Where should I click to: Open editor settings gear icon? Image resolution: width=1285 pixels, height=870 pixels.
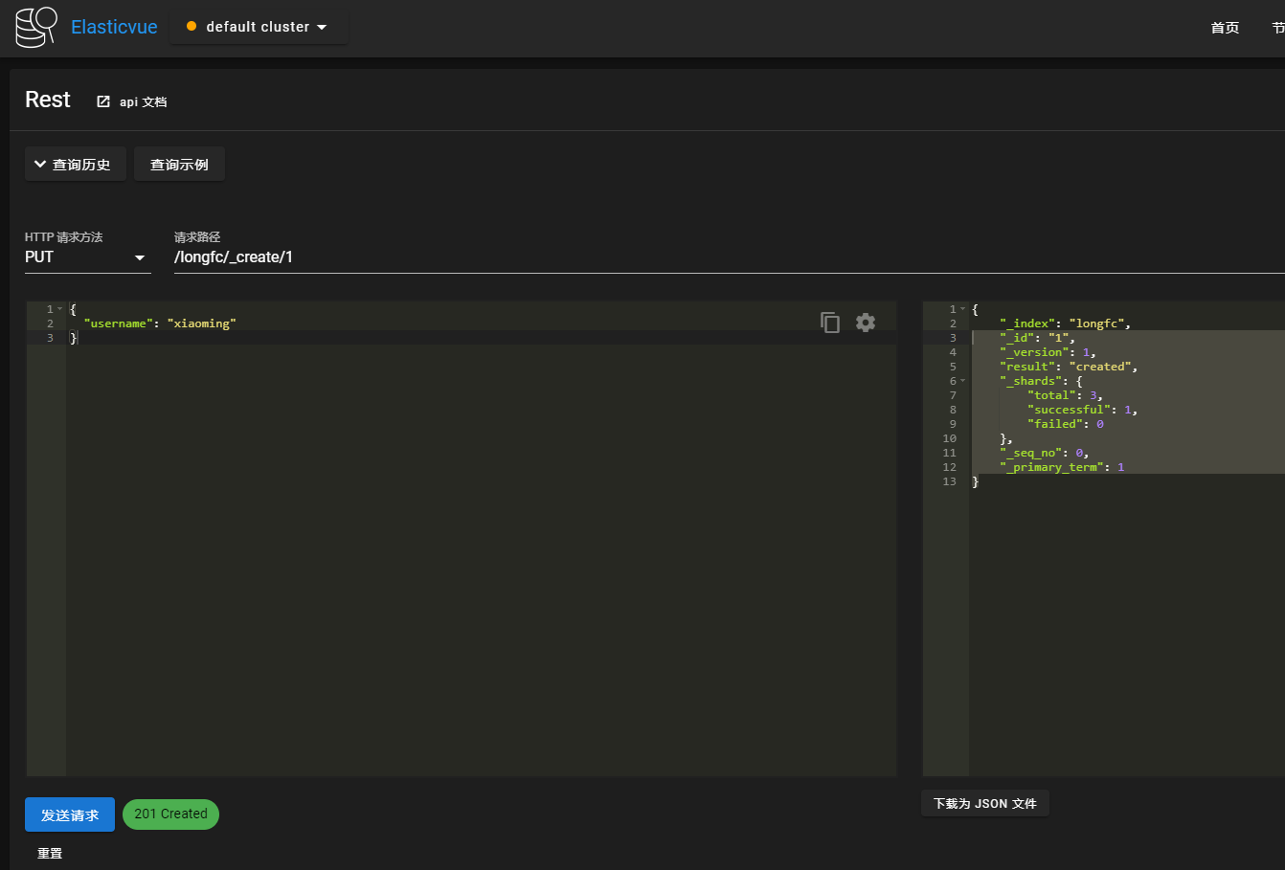click(x=866, y=323)
